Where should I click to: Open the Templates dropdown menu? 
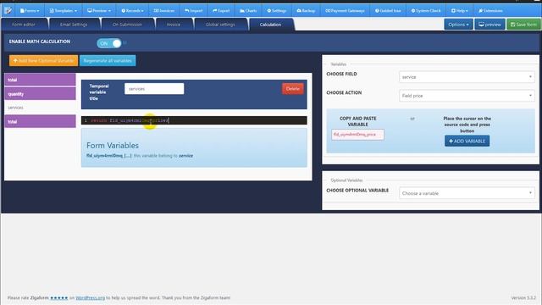tap(63, 11)
